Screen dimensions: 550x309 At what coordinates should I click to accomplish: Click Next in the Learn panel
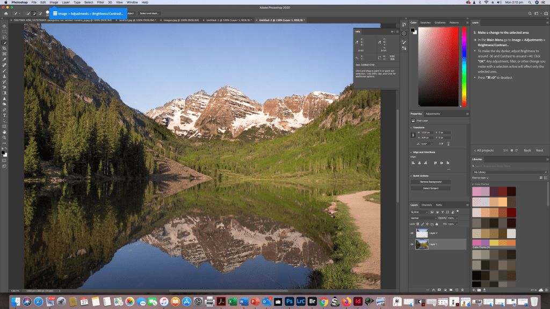539,150
